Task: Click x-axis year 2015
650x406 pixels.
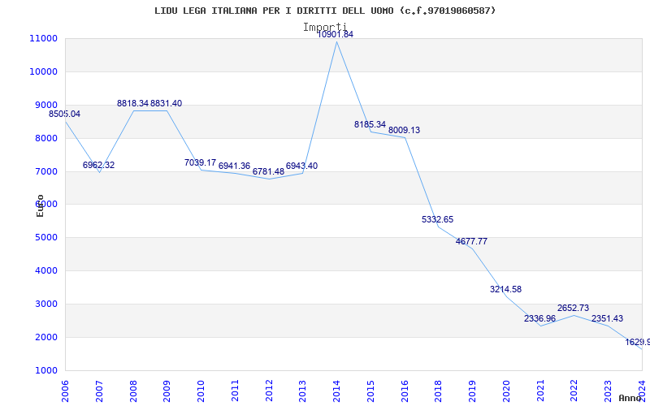Action: 370,391
